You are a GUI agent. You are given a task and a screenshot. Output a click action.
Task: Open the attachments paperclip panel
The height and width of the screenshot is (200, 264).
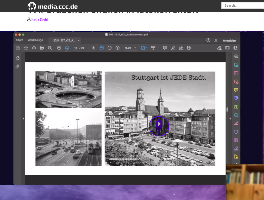[17, 66]
